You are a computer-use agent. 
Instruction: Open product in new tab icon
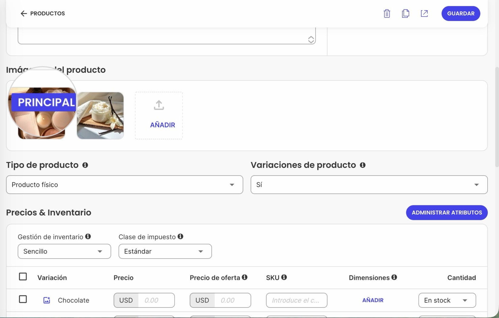424,13
